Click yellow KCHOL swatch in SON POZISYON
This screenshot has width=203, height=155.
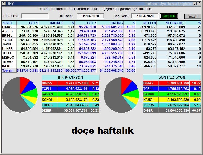(x=151, y=100)
